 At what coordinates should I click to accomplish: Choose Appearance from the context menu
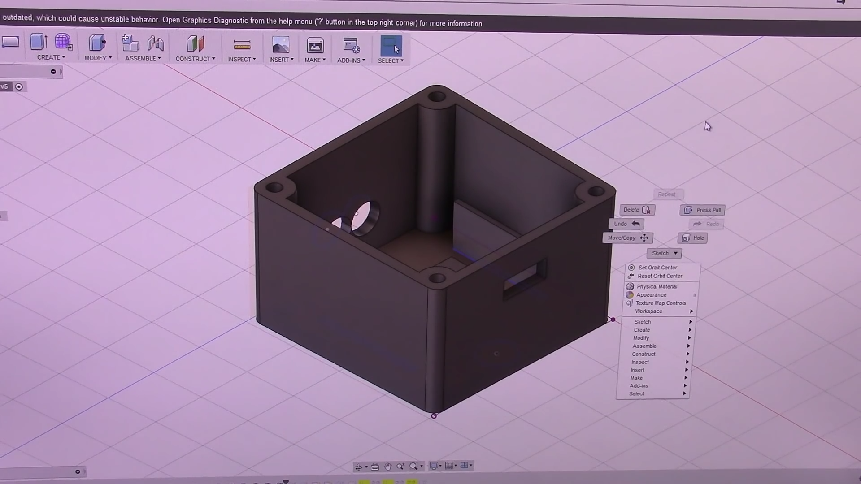(x=651, y=295)
